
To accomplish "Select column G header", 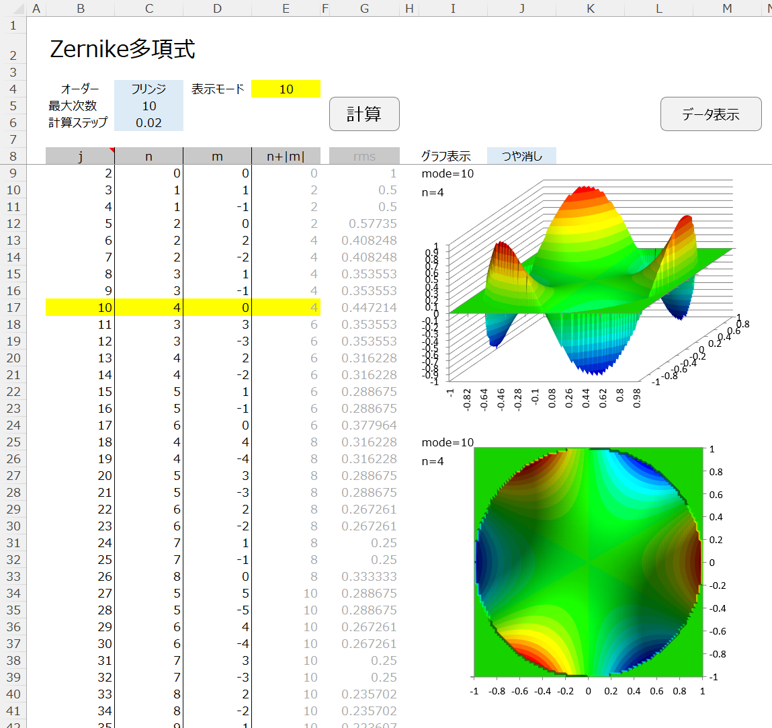I will pos(364,8).
